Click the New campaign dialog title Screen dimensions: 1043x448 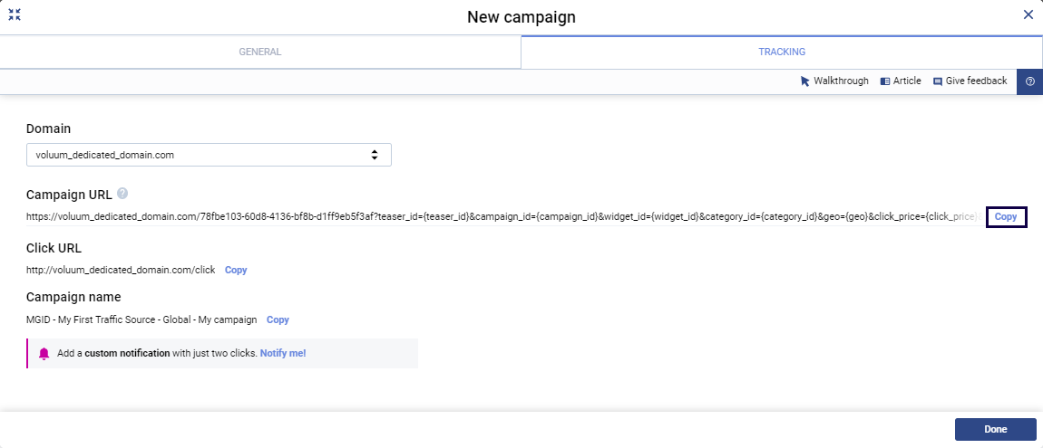521,17
